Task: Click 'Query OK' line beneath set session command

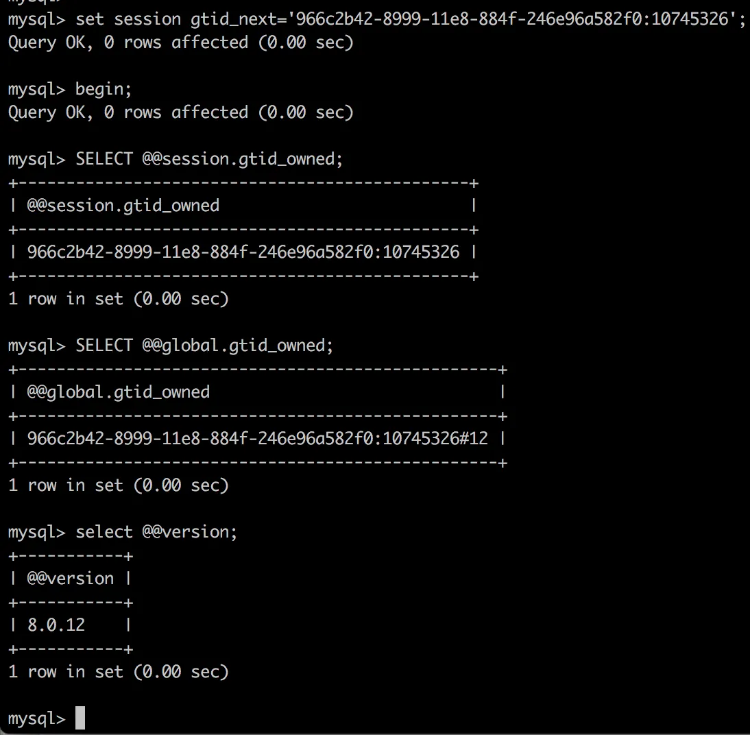Action: coord(180,43)
